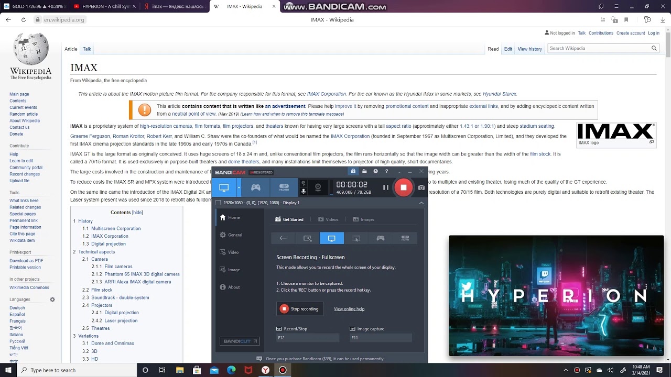Open the Create account link
This screenshot has width=671, height=377.
point(631,33)
